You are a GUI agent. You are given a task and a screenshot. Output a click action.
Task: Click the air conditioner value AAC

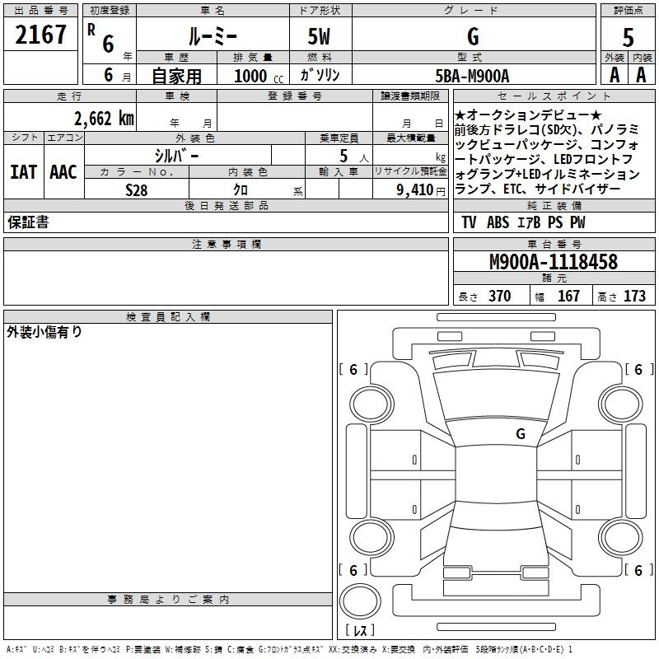63,172
